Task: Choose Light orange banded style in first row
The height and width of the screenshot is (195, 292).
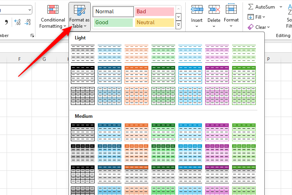Action: pyautogui.click(x=137, y=54)
